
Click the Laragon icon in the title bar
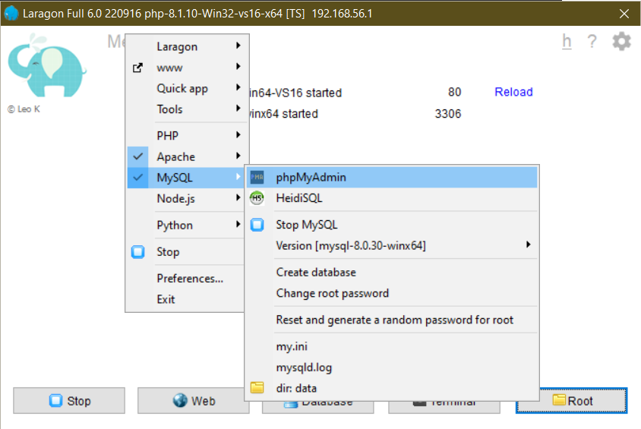pos(11,14)
